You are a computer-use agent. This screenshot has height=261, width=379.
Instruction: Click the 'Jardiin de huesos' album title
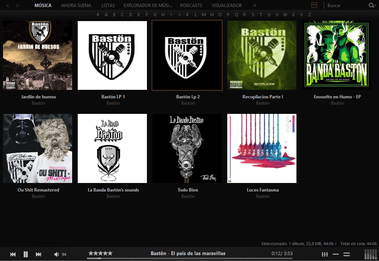tap(38, 97)
